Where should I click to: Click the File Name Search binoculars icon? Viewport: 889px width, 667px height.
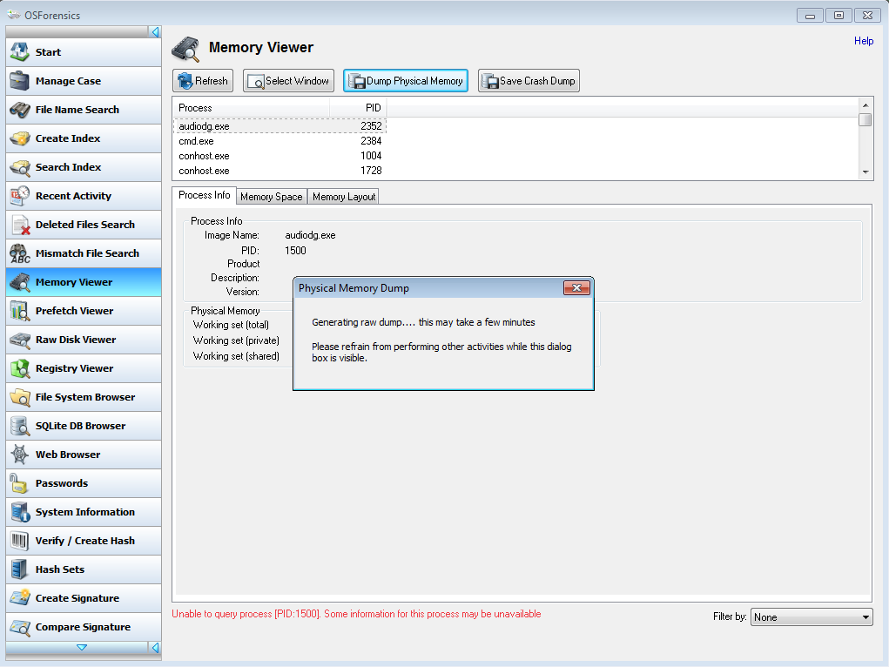point(20,110)
